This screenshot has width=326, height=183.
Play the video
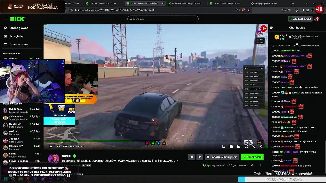(x=51, y=146)
